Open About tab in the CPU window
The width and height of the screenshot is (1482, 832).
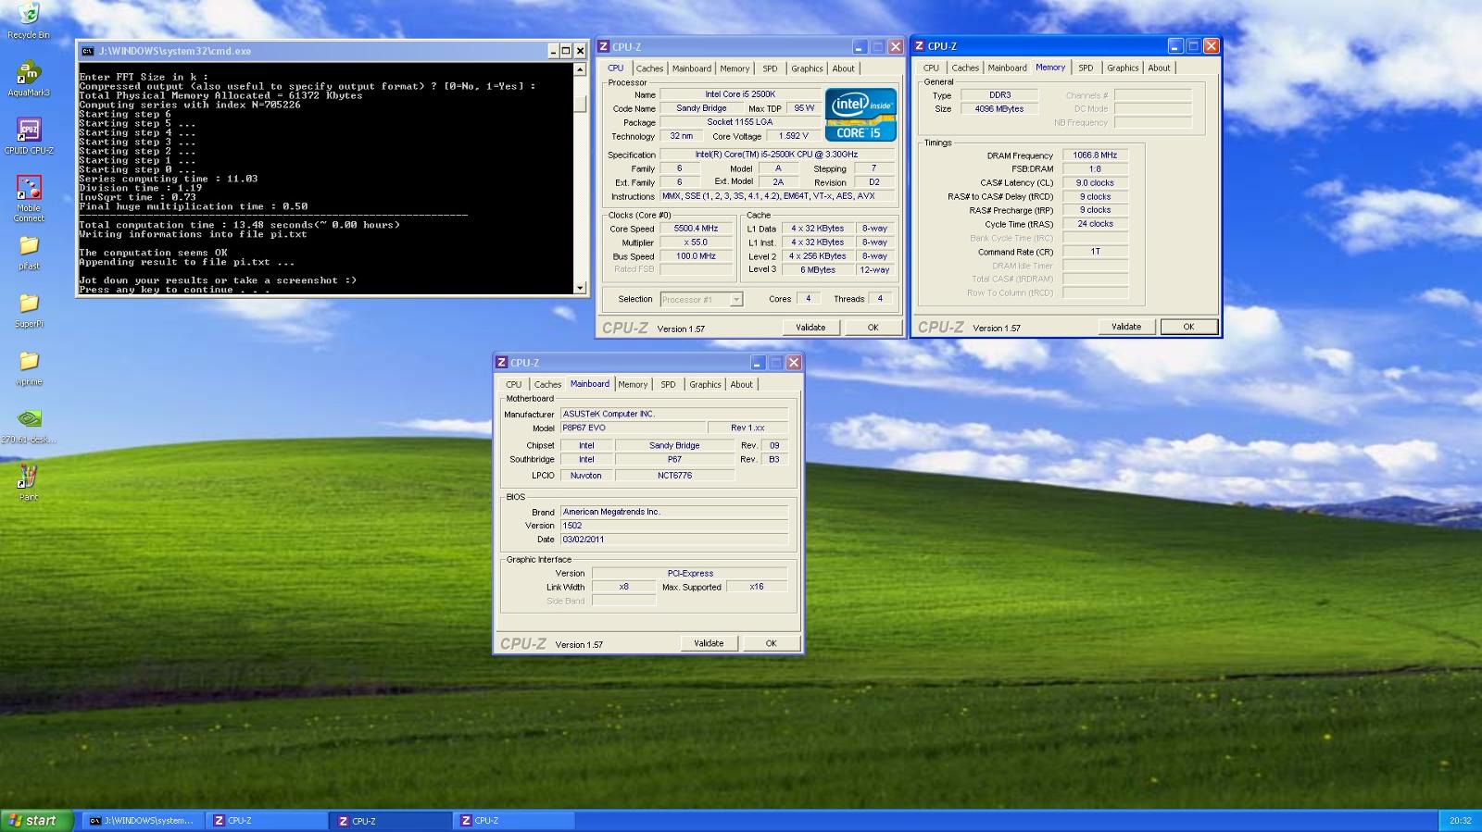point(843,68)
